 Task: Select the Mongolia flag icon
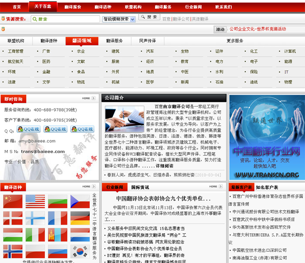pyautogui.click(x=58, y=235)
